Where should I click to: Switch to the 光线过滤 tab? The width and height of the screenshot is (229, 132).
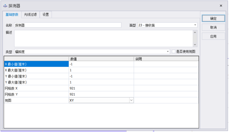click(x=30, y=15)
